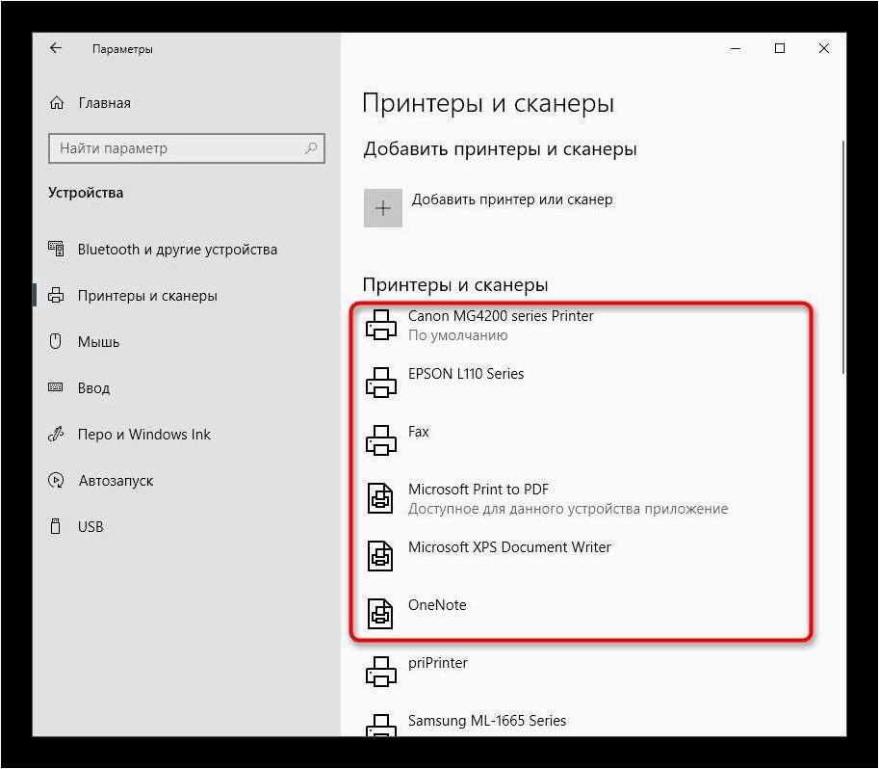Click the OneNote printer icon
Image resolution: width=879 pixels, height=769 pixels.
click(x=380, y=614)
